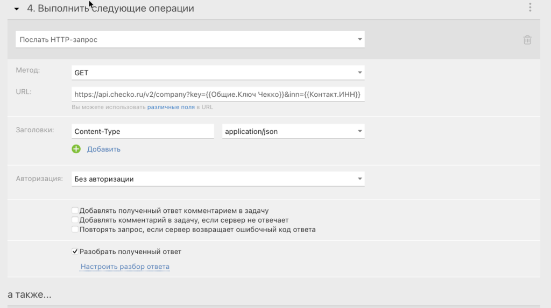The width and height of the screenshot is (551, 308).
Task: Expand the application/json header value dropdown
Action: click(x=293, y=132)
